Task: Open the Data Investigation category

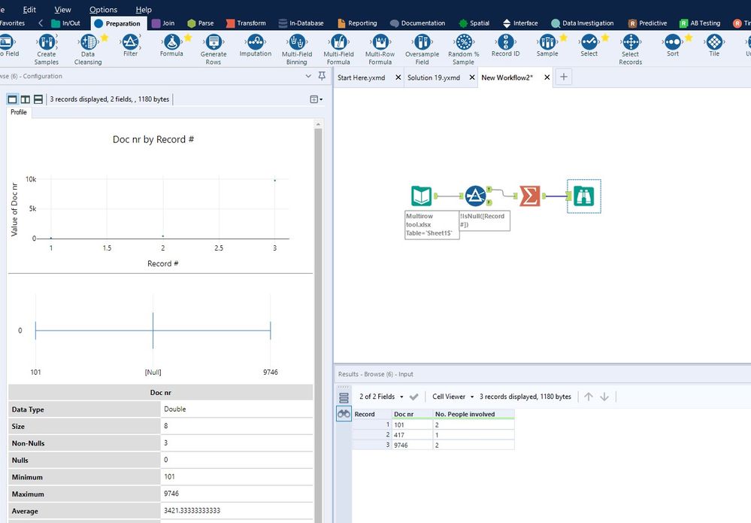Action: [583, 23]
